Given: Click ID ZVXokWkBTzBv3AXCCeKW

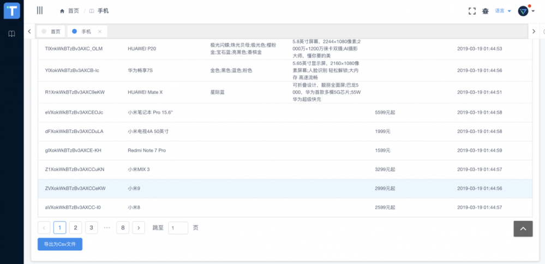Looking at the screenshot, I should (75, 188).
